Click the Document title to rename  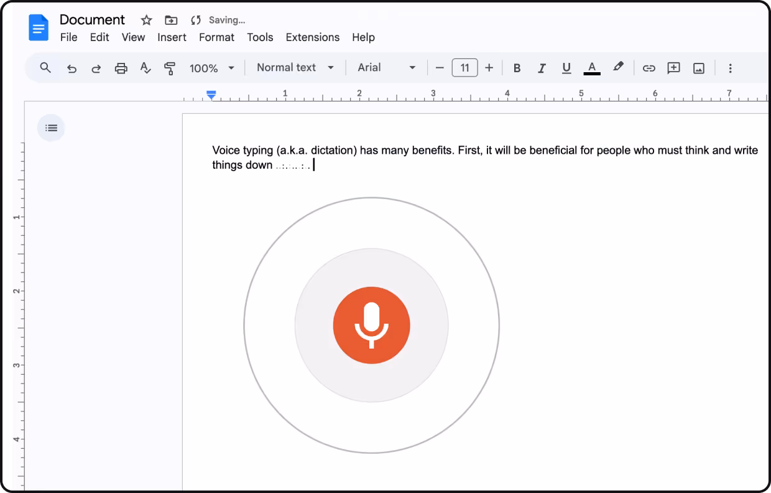click(92, 19)
